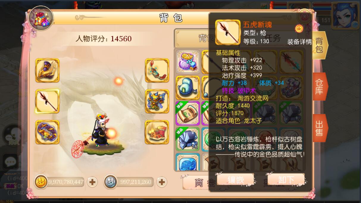Select the equipped armor slot

click(157, 101)
